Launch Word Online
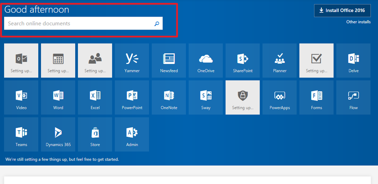 tap(58, 97)
